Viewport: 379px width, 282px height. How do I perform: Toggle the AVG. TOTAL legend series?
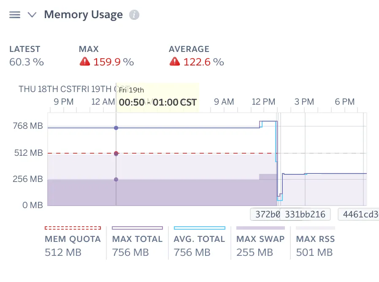click(199, 239)
